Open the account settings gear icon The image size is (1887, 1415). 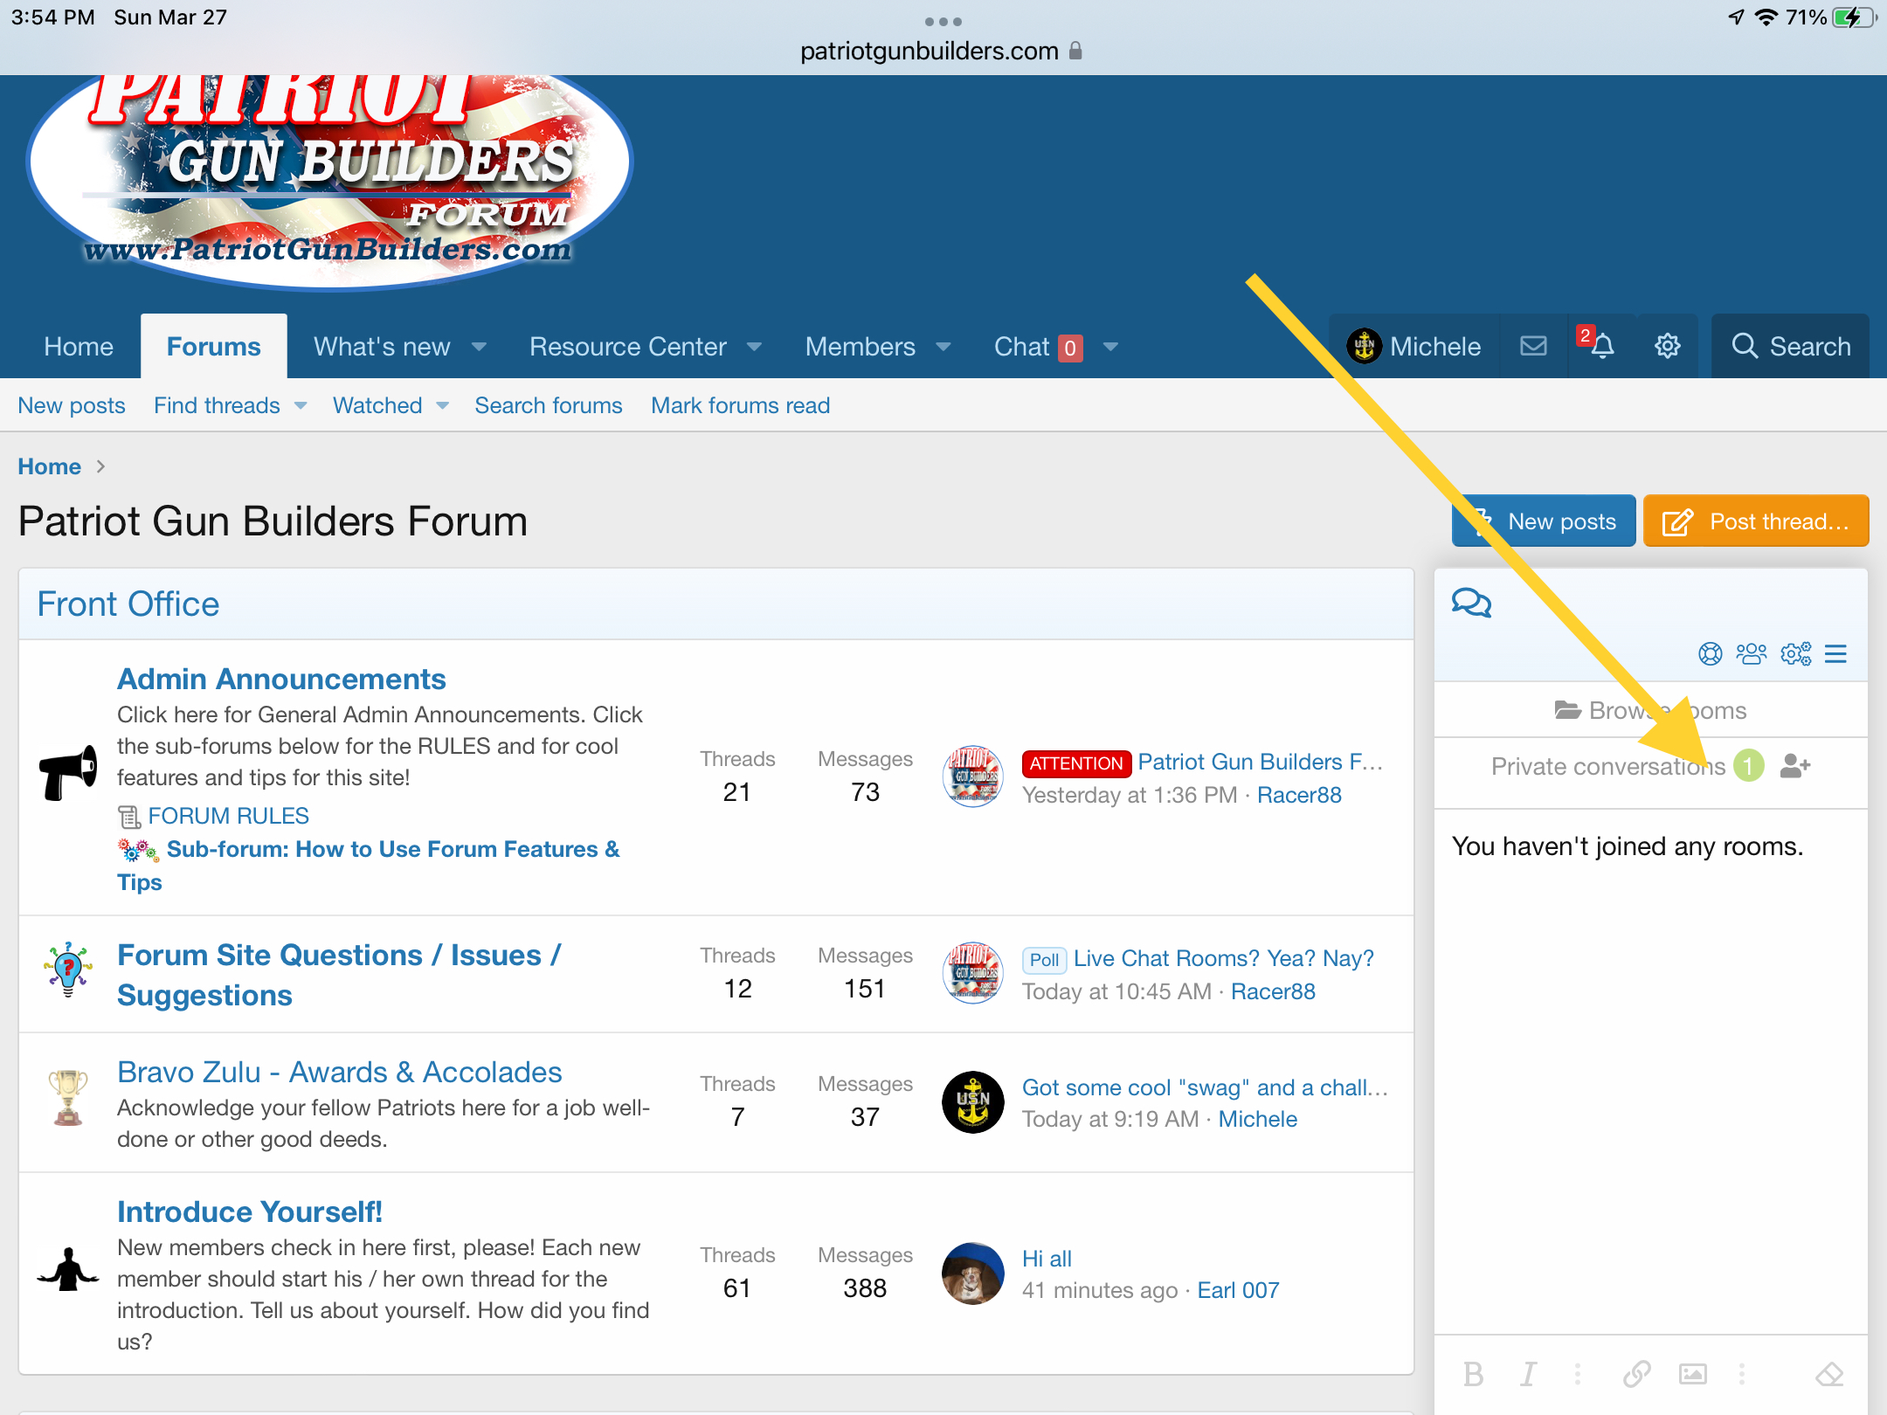[x=1667, y=347]
